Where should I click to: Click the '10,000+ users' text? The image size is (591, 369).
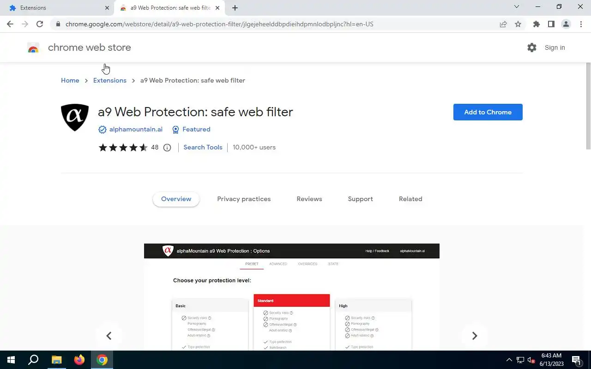click(254, 147)
